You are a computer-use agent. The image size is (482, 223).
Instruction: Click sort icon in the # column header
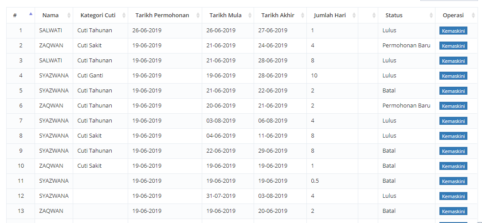coord(31,15)
